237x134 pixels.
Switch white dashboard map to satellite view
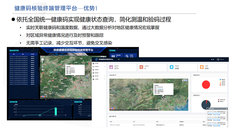click(x=186, y=80)
